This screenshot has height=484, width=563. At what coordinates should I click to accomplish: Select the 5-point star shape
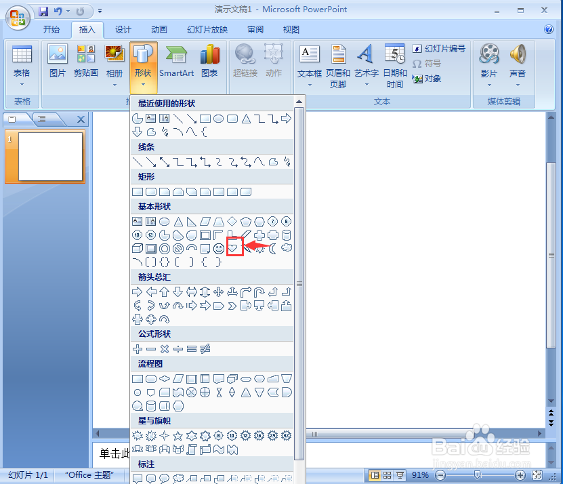coord(178,436)
